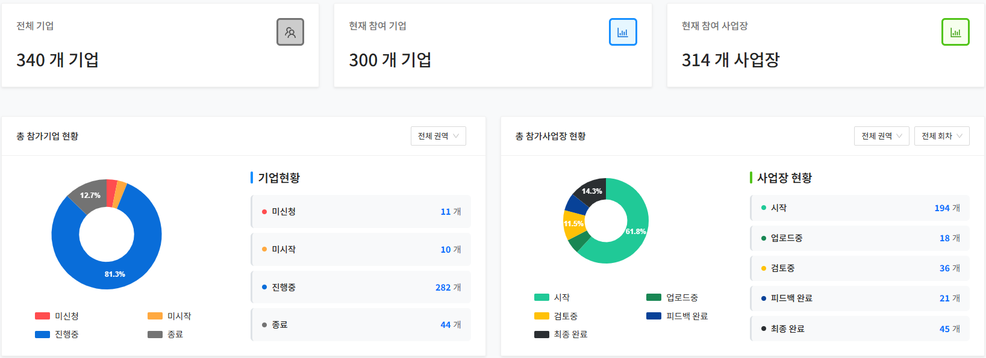Open 전체 권역 dropdown in 총 참가사업장 현황
The height and width of the screenshot is (358, 986).
[x=881, y=136]
